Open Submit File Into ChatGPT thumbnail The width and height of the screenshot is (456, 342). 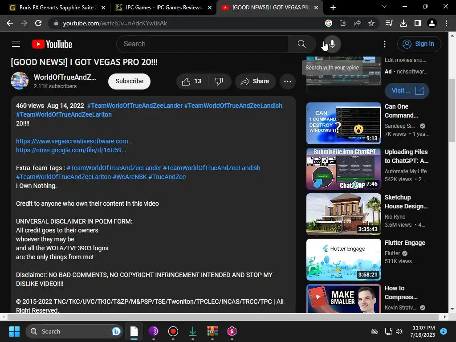(x=343, y=169)
